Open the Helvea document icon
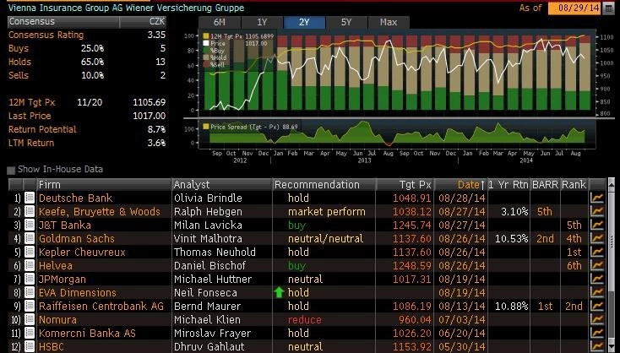 [30, 265]
